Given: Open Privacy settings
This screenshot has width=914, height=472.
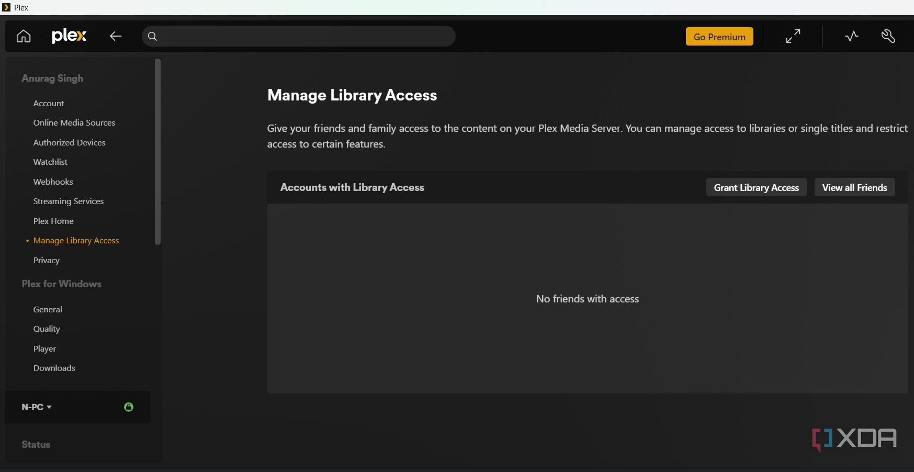Looking at the screenshot, I should point(46,260).
